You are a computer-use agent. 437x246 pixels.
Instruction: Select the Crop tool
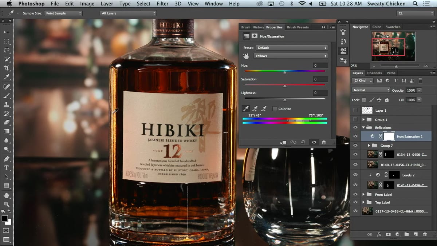point(7,68)
